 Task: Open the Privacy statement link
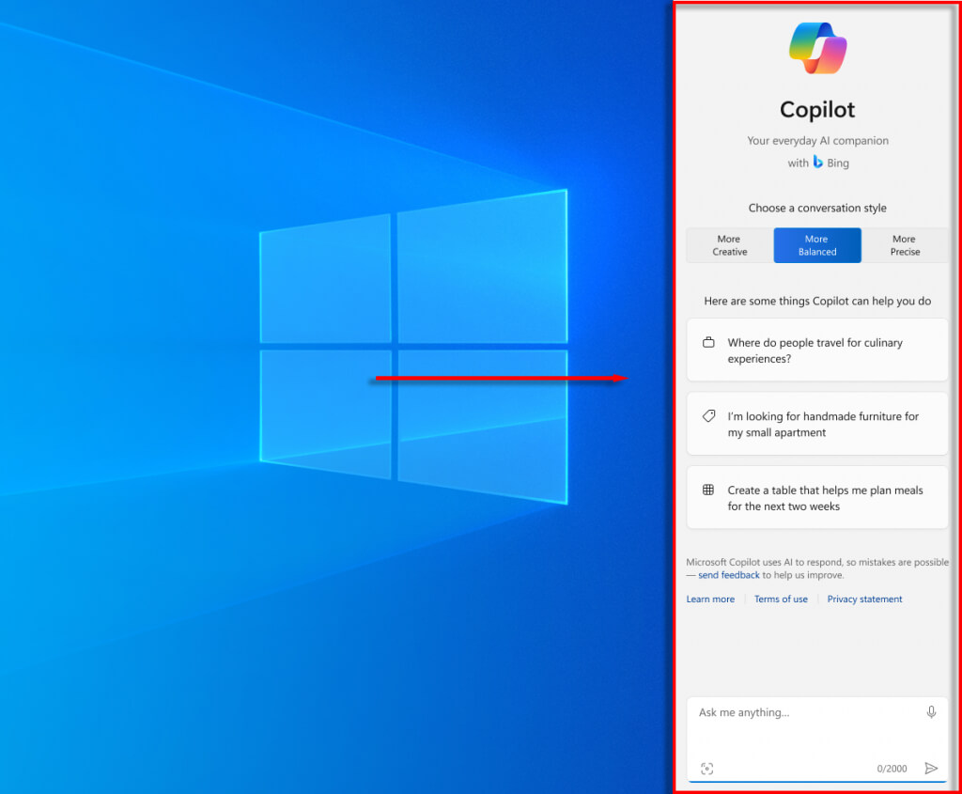[864, 599]
